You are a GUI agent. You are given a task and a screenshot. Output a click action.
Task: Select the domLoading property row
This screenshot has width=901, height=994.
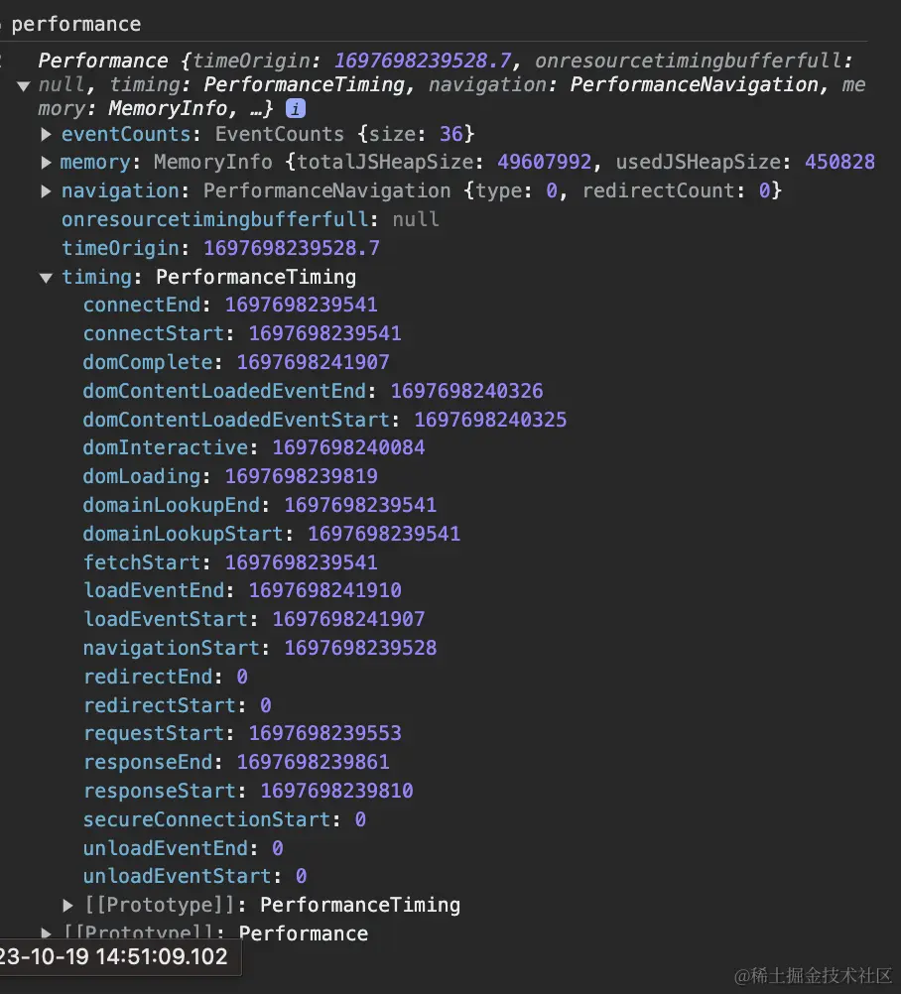pos(230,476)
